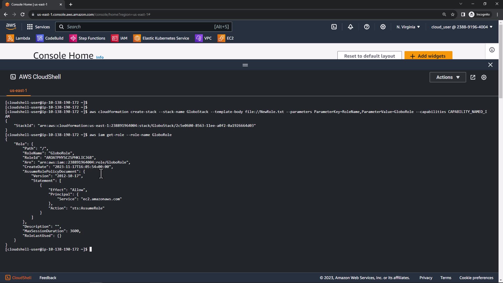The width and height of the screenshot is (503, 283).
Task: Click the Feedback link in the footer
Action: point(48,278)
